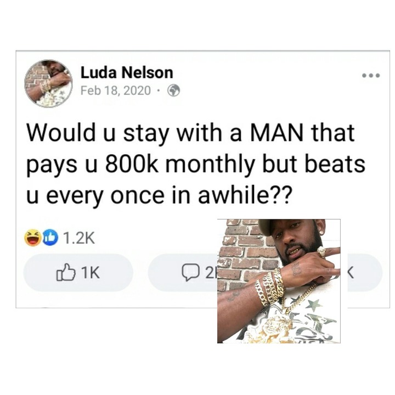Click the globe public audience icon

tap(174, 91)
